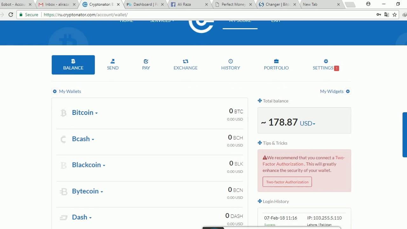This screenshot has width=407, height=229.
Task: Click the gear icon beside My Widgets
Action: pos(348,91)
